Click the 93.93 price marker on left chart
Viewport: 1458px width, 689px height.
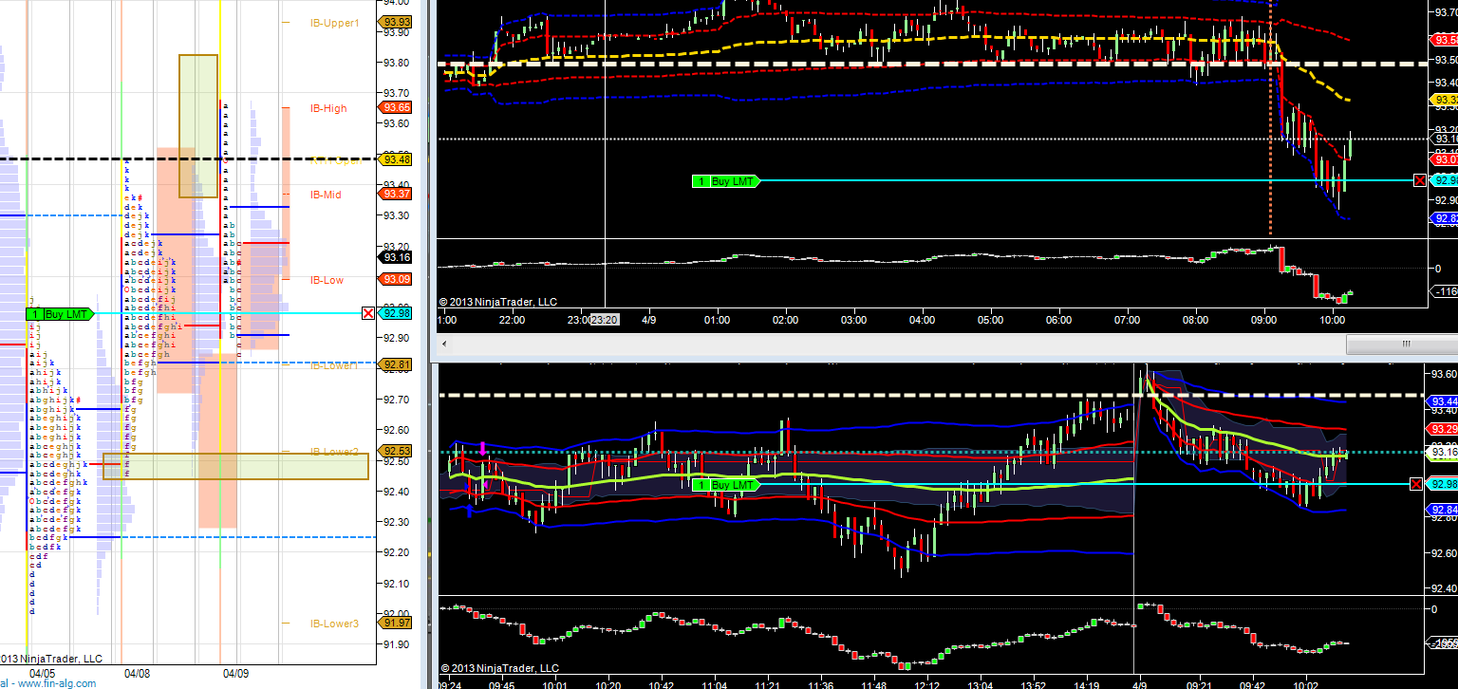[396, 23]
